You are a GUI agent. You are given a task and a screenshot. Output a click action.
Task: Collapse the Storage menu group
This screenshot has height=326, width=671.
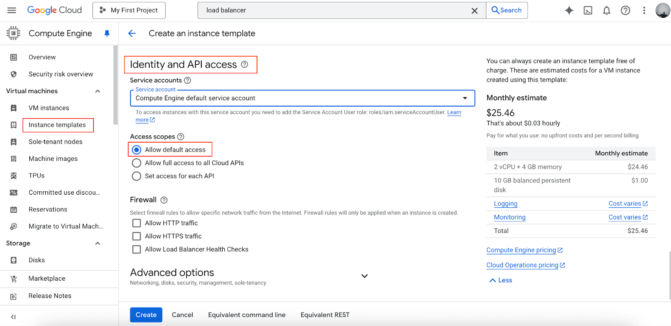(x=98, y=243)
